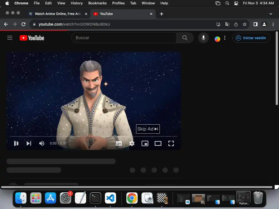Open the File menu
The width and height of the screenshot is (279, 209).
[37, 3]
